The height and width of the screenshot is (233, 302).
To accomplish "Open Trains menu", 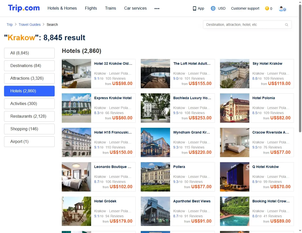I will pos(111,8).
